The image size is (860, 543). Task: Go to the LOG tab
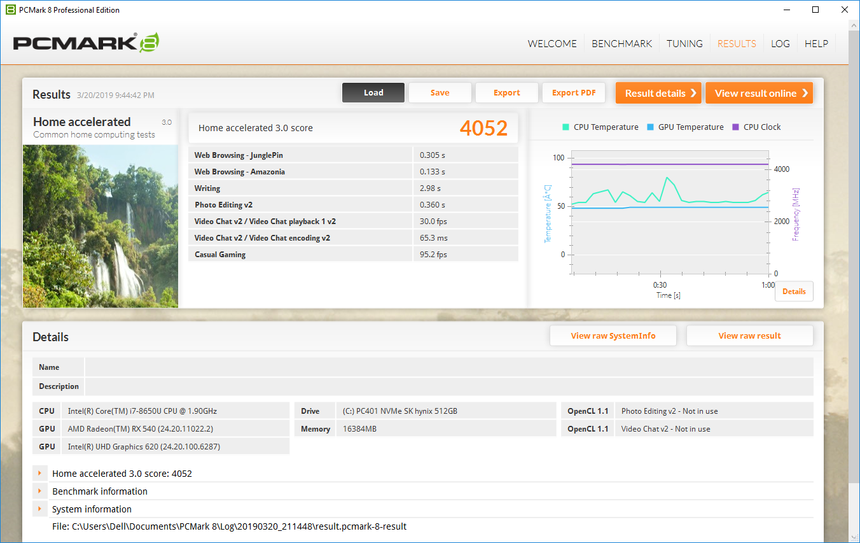coord(780,44)
